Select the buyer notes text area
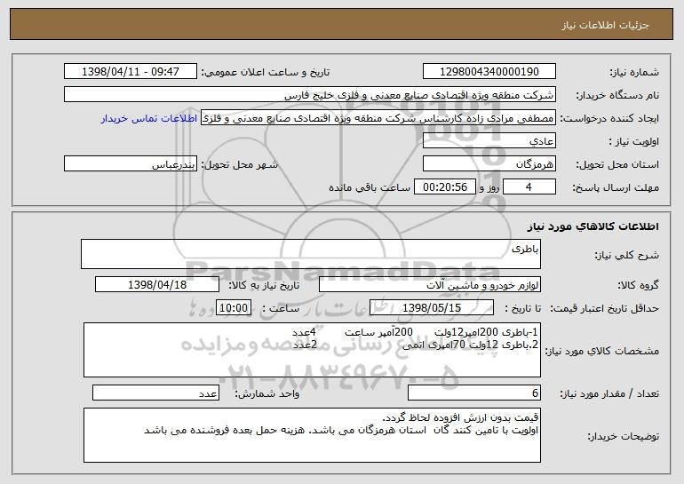Image resolution: width=684 pixels, height=484 pixels. coord(312,435)
